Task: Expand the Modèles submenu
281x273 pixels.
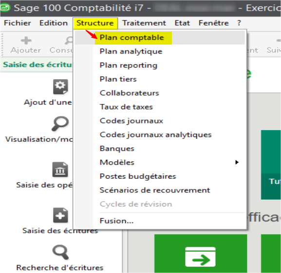Action: (160, 162)
